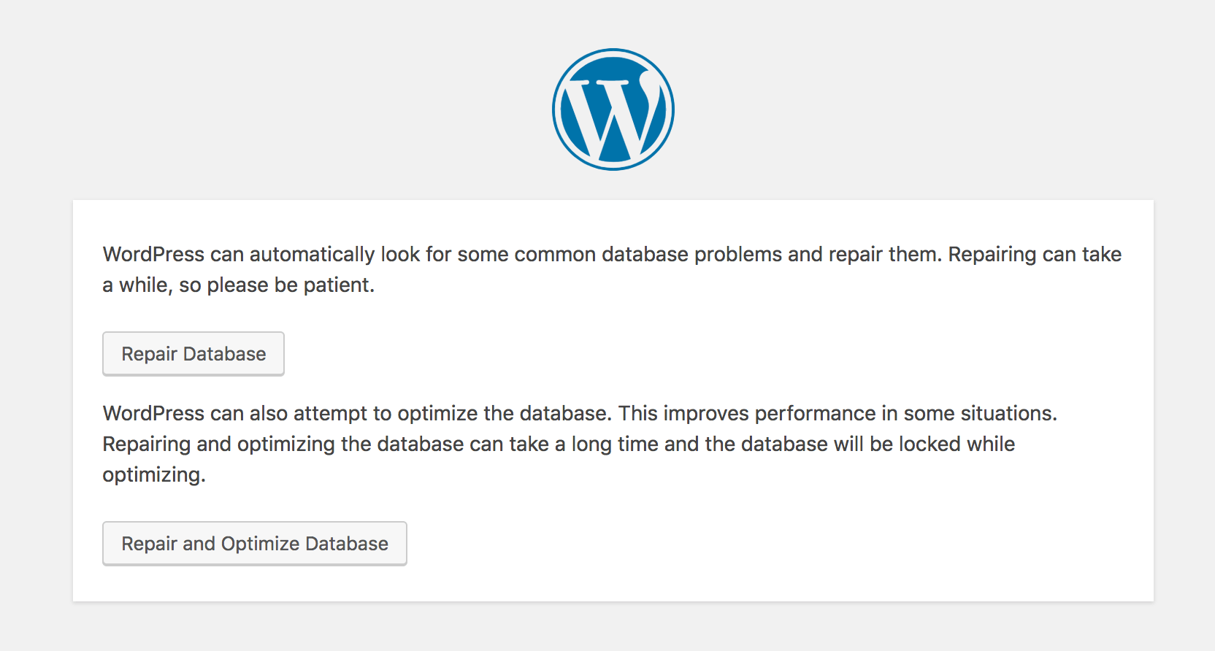Click the Repair Database button

point(193,353)
